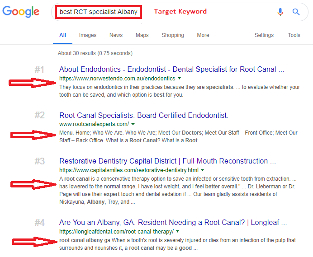Image resolution: width=313 pixels, height=257 pixels.
Task: Click the blue search magnifier icon
Action: tap(296, 12)
